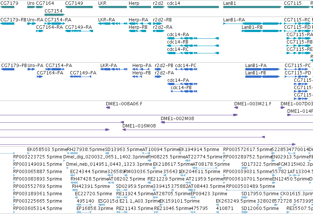Click transcript LanB1-RA label

click(234, 20)
